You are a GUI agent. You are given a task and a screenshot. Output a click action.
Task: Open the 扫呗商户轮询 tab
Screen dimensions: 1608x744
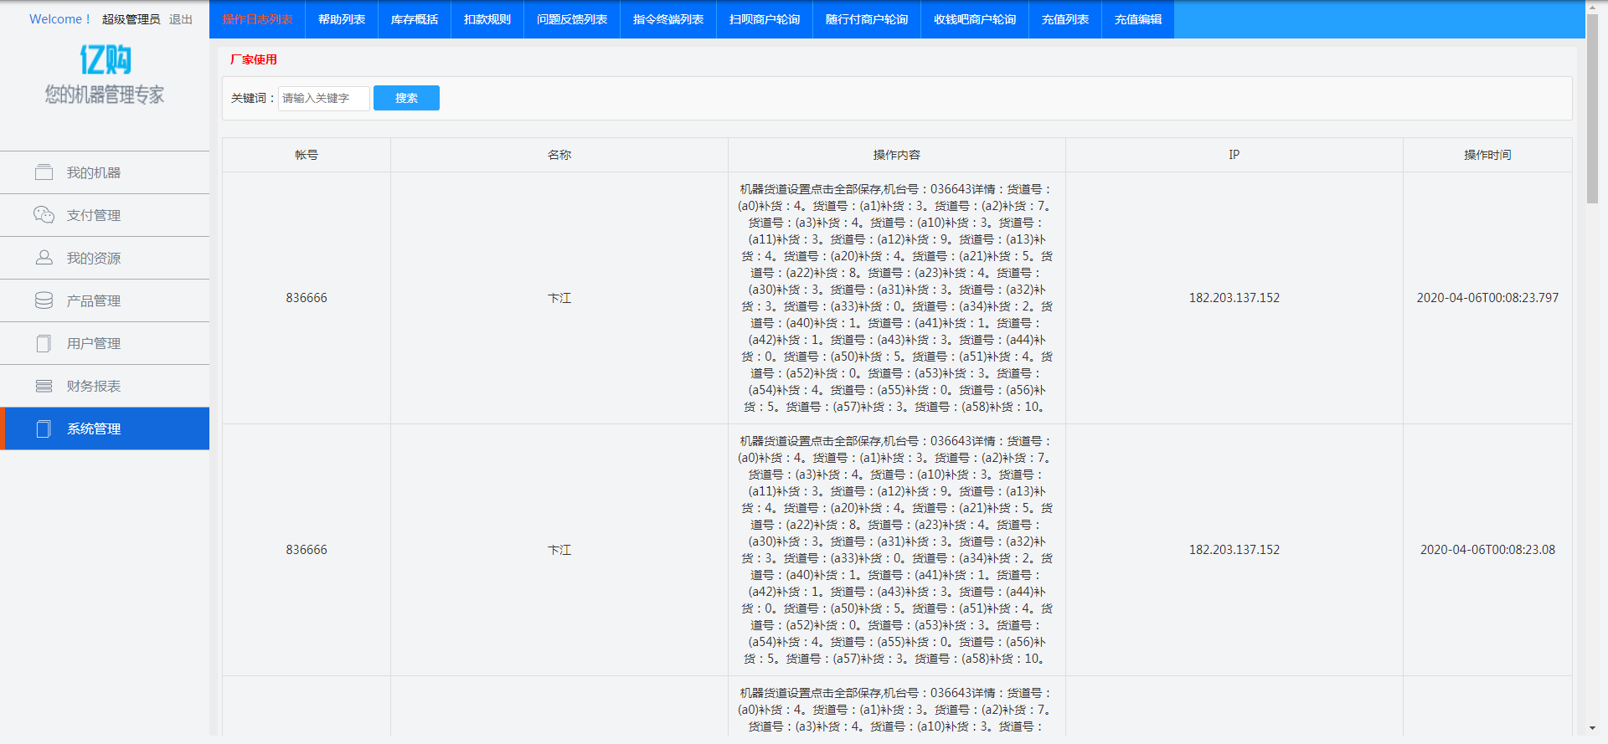coord(765,19)
